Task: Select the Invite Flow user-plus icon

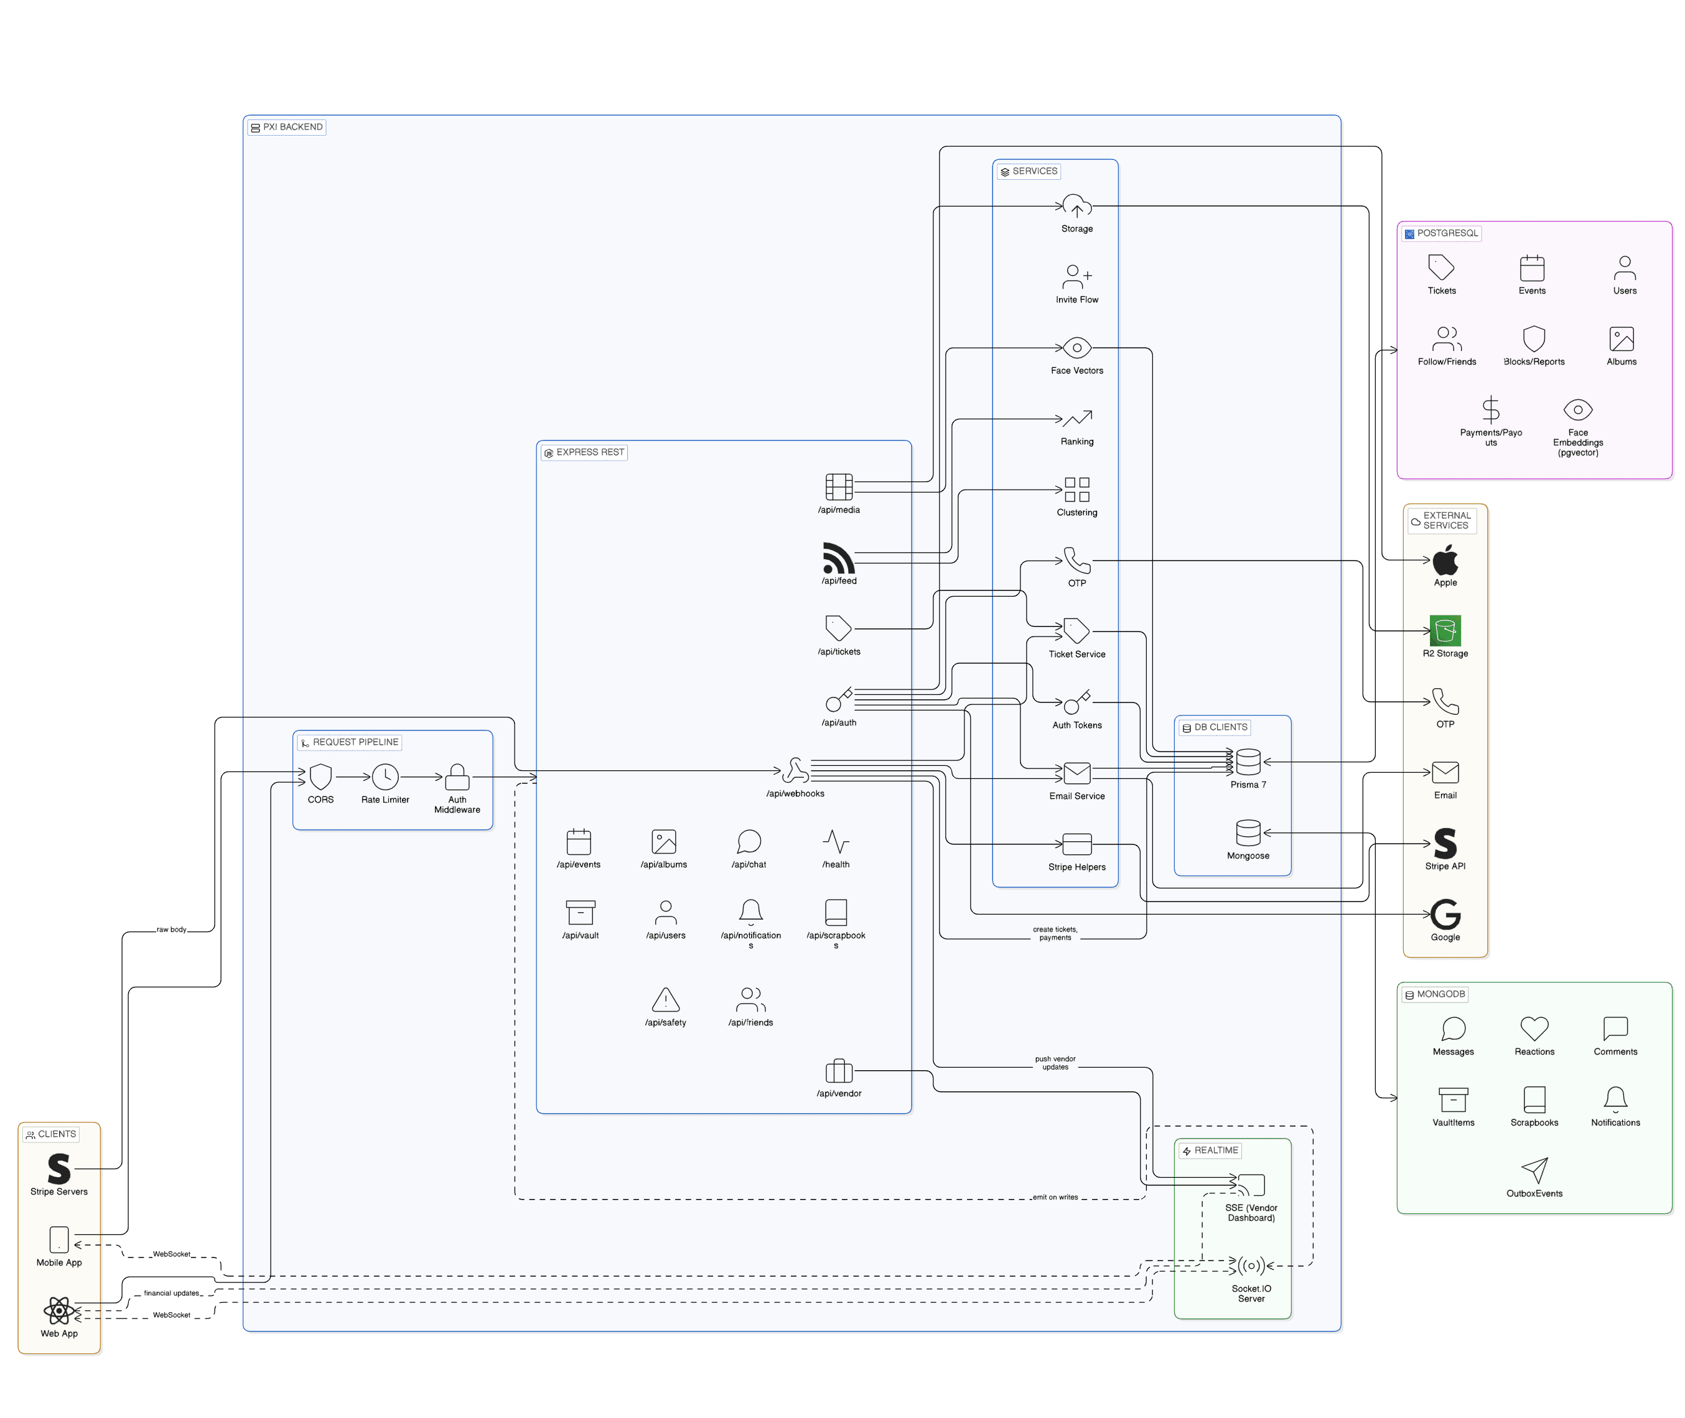Action: click(x=1076, y=278)
